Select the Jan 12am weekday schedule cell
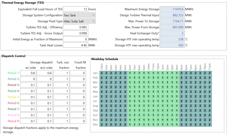 (101, 73)
